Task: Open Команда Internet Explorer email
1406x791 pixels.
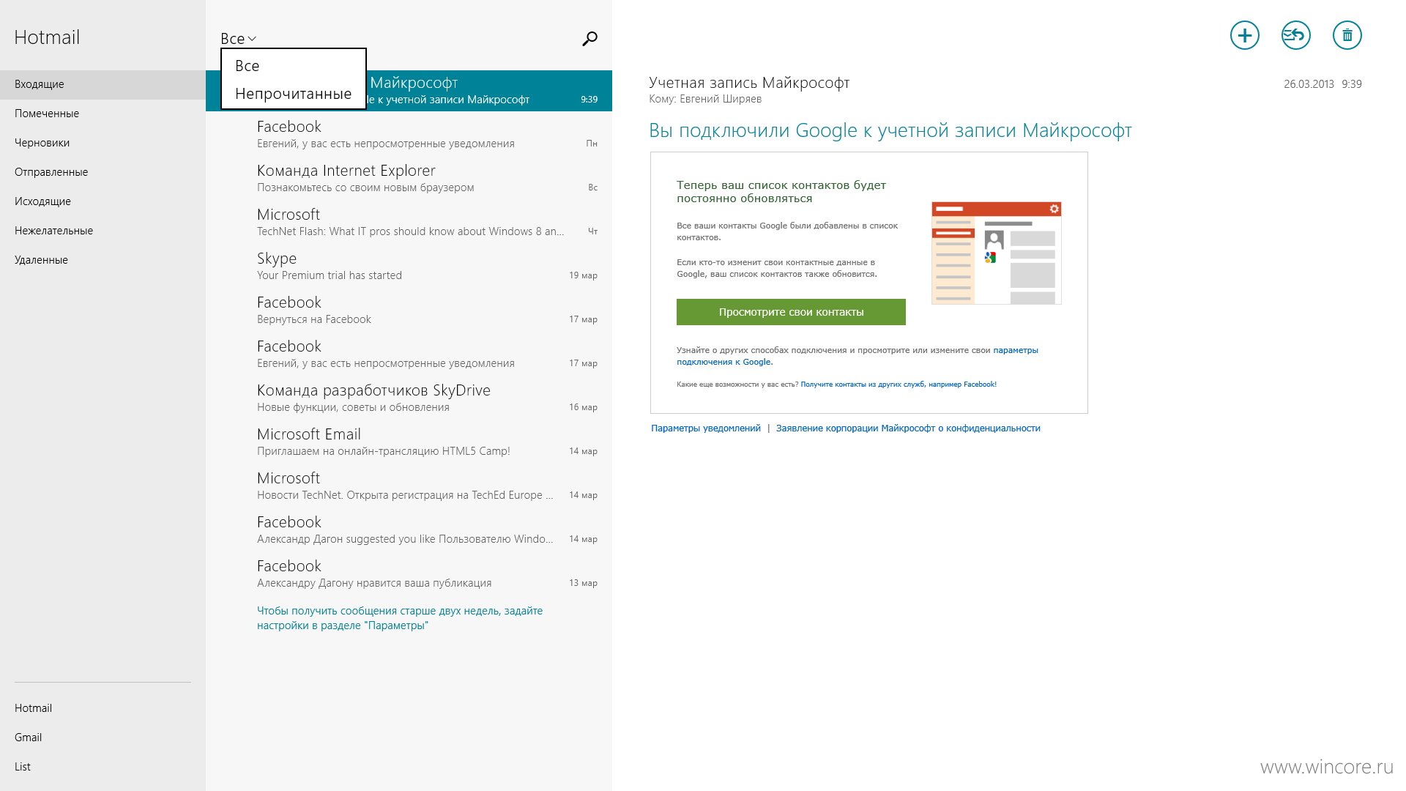Action: (409, 178)
